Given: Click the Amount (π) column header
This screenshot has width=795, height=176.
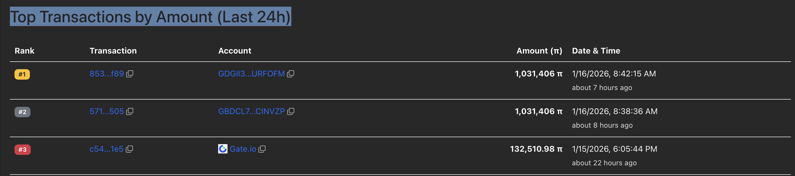Looking at the screenshot, I should click(x=539, y=51).
